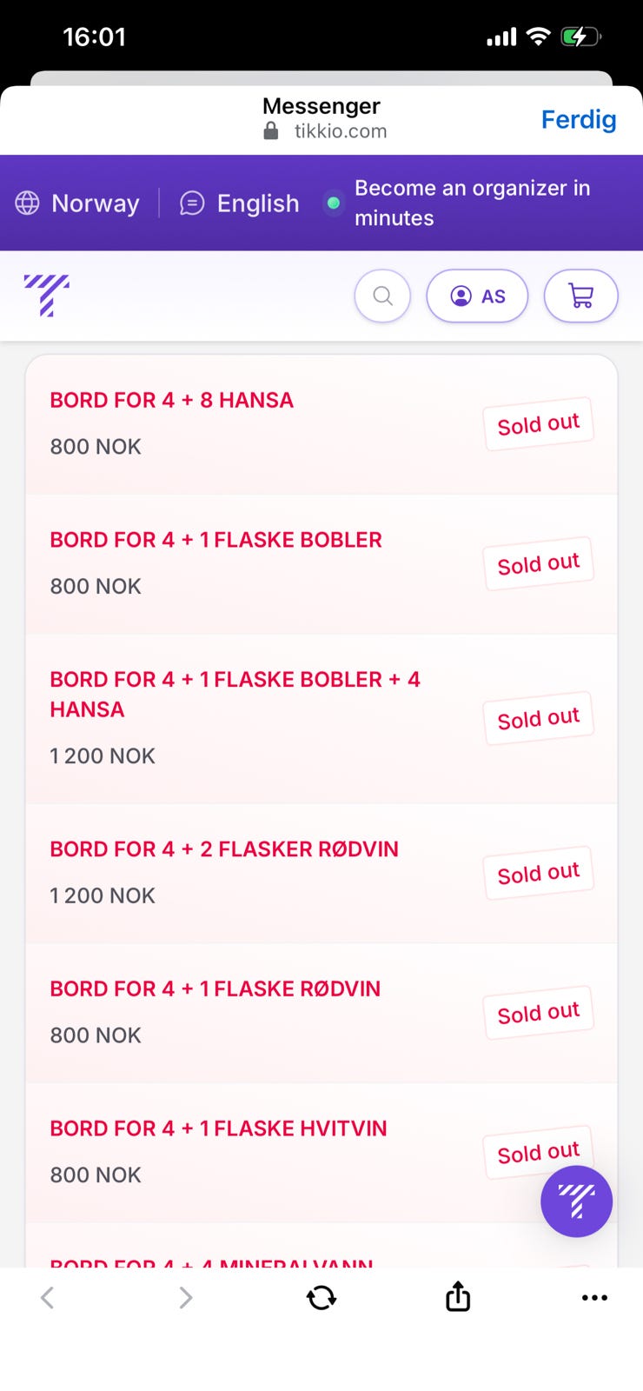This screenshot has height=1391, width=643.
Task: Change country from Norway
Action: coord(77,203)
